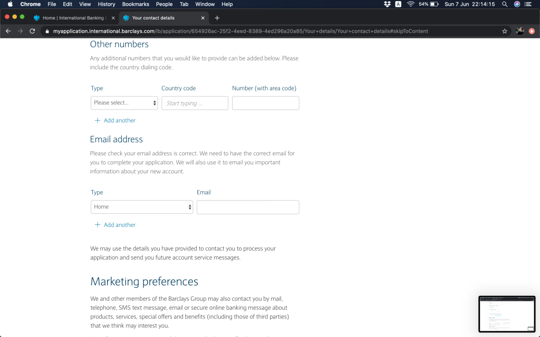This screenshot has height=337, width=540.
Task: Click the Chrome profile avatar icon
Action: coord(519,31)
